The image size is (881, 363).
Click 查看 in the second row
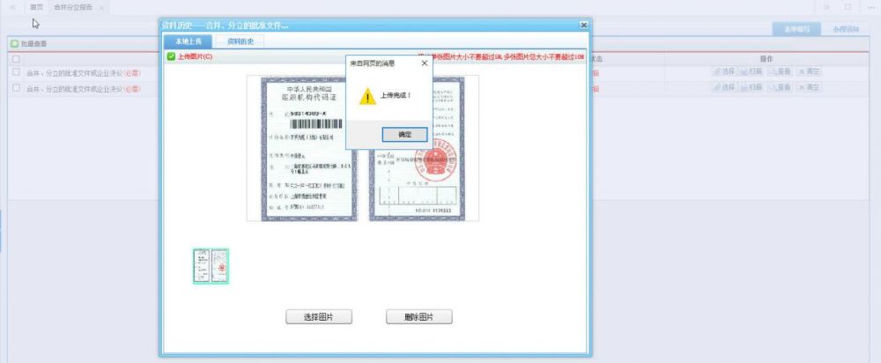781,88
